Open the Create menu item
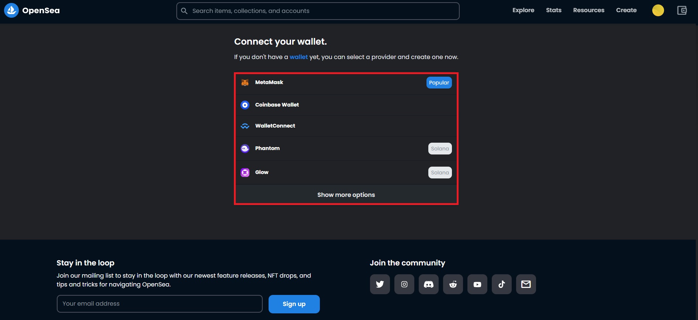Screen dimensions: 698x320 click(626, 10)
